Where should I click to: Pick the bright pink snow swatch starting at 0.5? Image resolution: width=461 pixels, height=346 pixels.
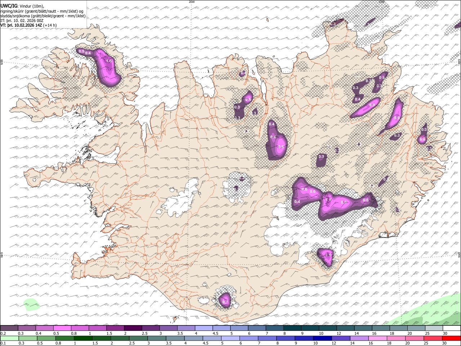(x=62, y=328)
